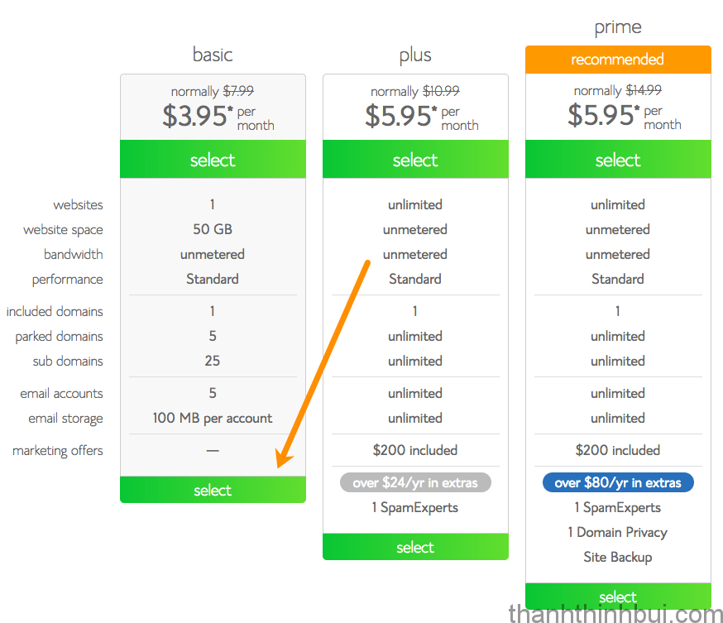Click the blue 'over $80/yr in extras' badge
The image size is (723, 623).
618,482
